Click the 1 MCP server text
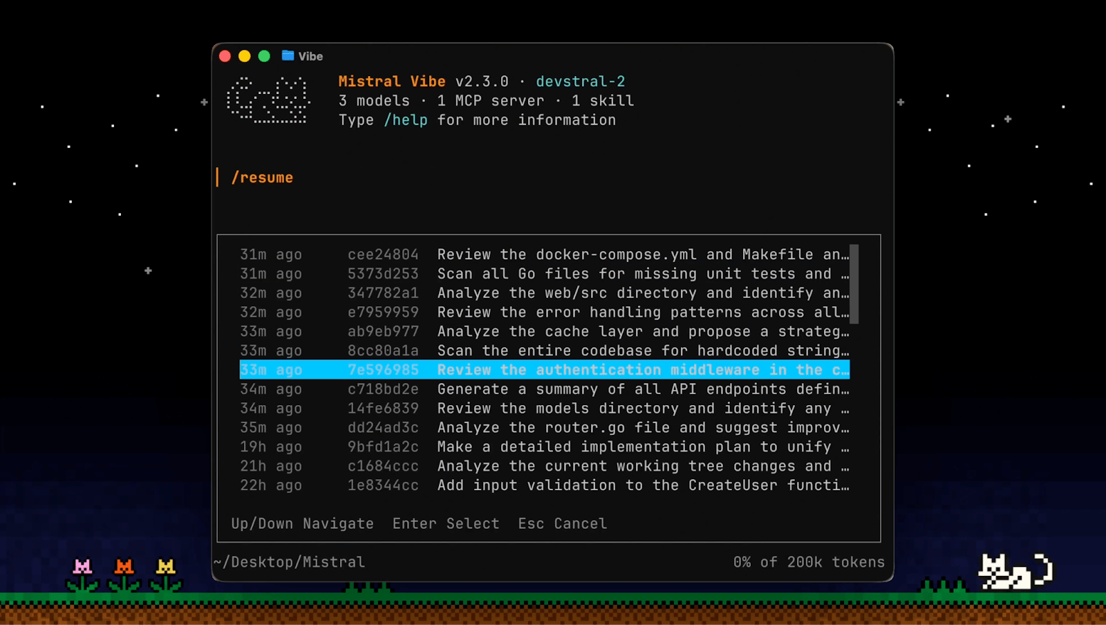Screen dimensions: 1106x625 click(x=491, y=101)
